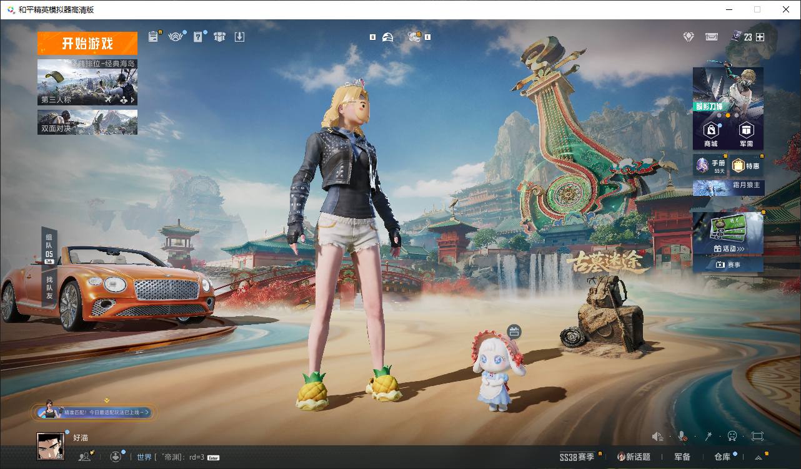Image resolution: width=801 pixels, height=469 pixels.
Task: Switch to the SS38赛季 season tab
Action: (577, 457)
